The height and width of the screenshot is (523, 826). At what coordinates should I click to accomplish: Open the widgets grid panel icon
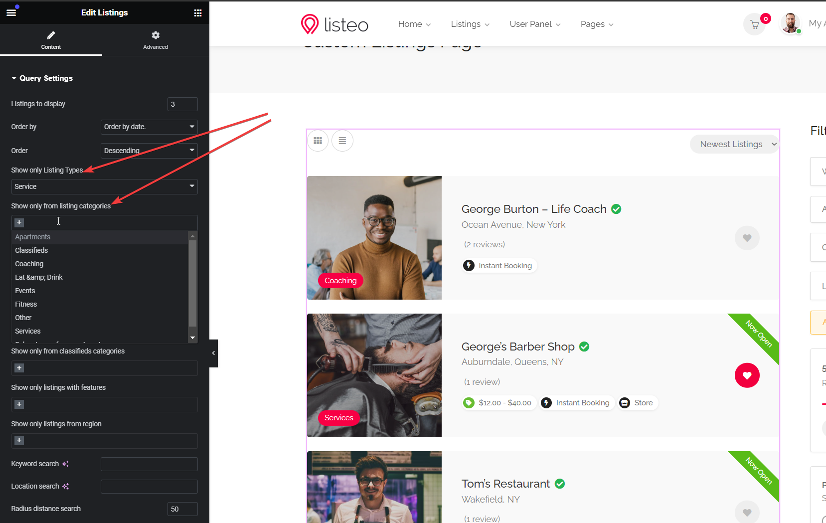point(198,13)
